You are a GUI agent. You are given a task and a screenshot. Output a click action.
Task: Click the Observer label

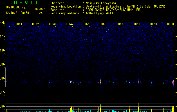click(x=57, y=3)
